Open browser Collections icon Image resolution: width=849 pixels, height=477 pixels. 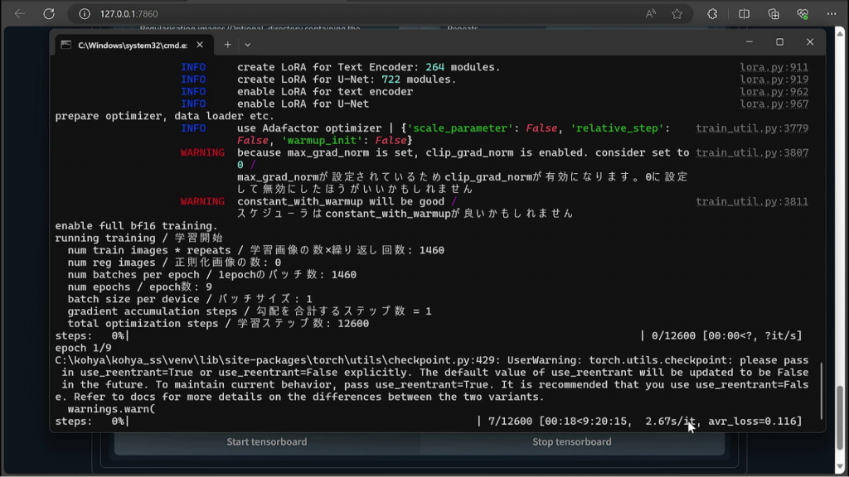click(774, 14)
